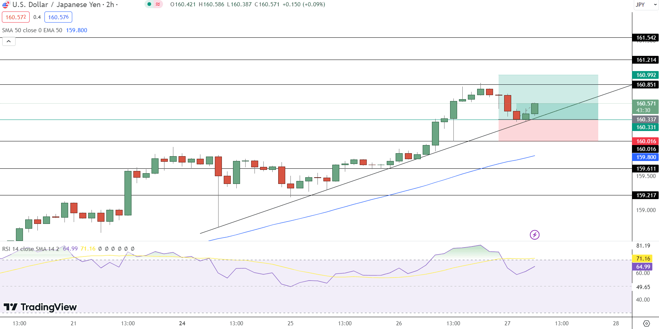
Task: Click the green market status dot
Action: coord(149,4)
